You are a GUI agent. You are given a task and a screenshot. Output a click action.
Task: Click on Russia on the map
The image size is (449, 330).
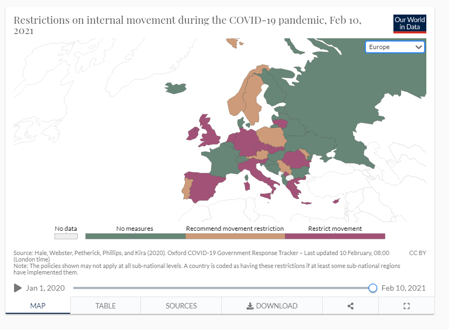[356, 97]
